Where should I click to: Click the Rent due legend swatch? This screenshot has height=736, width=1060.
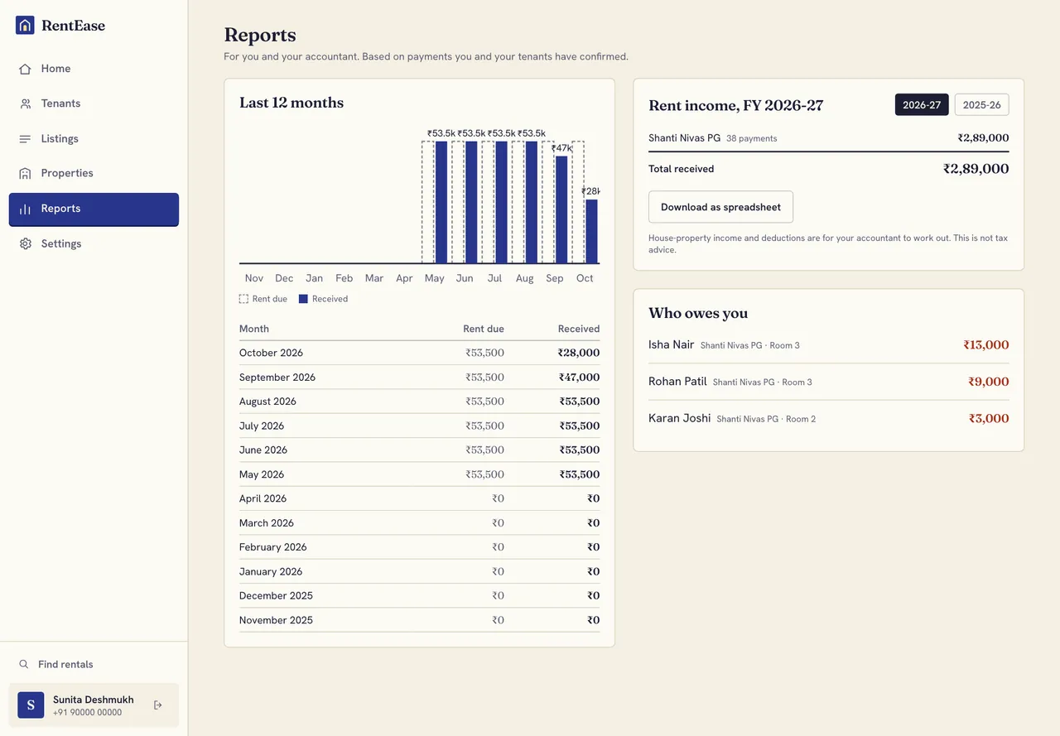point(243,299)
